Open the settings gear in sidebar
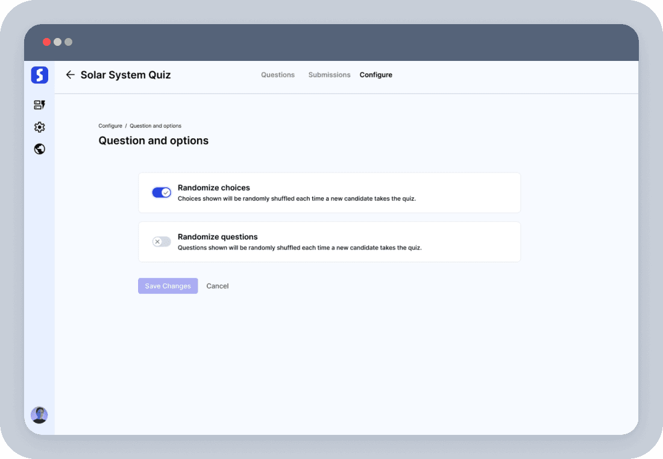Viewport: 663px width, 459px height. point(39,127)
